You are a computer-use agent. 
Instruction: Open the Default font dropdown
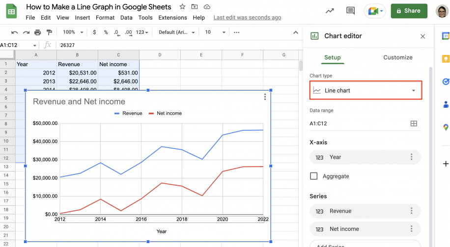click(x=177, y=32)
